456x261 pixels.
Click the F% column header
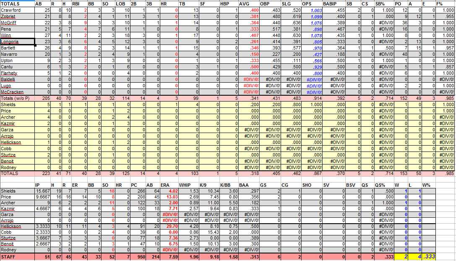pyautogui.click(x=445, y=4)
